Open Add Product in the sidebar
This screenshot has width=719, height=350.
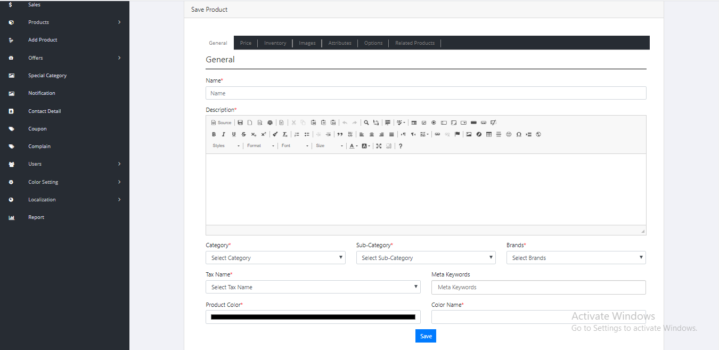[43, 40]
